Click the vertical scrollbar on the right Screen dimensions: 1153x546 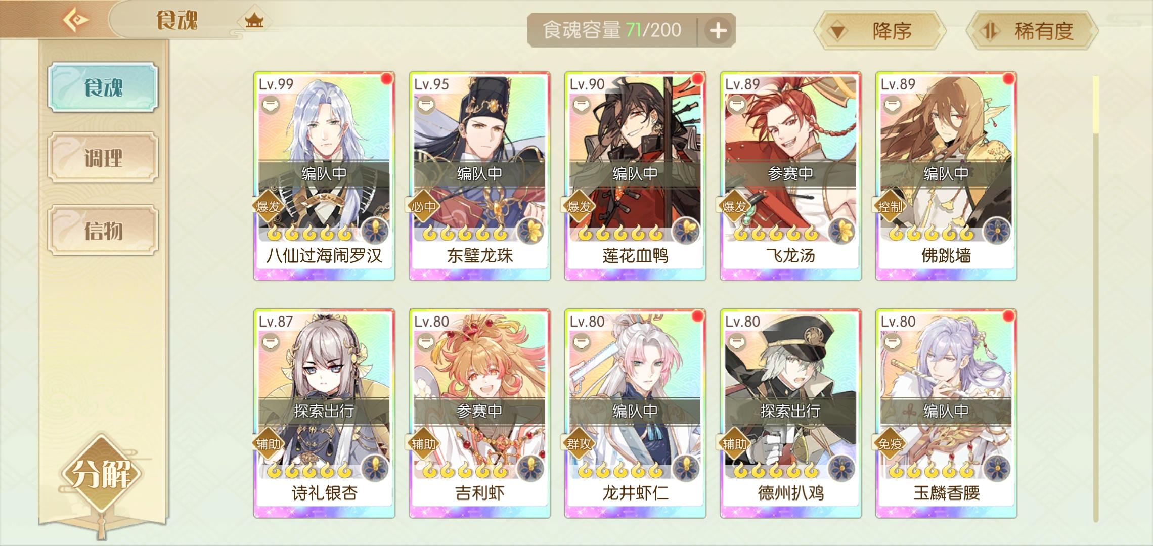pos(1096,298)
